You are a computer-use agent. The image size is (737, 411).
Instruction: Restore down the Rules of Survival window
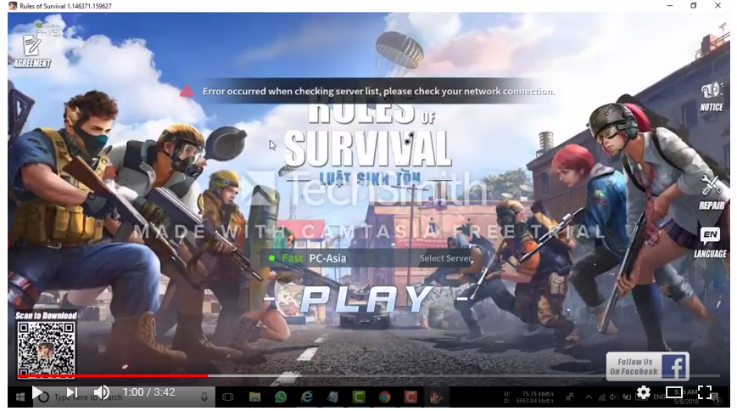tap(694, 6)
